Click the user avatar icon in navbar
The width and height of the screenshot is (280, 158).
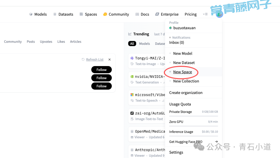[x=219, y=14]
